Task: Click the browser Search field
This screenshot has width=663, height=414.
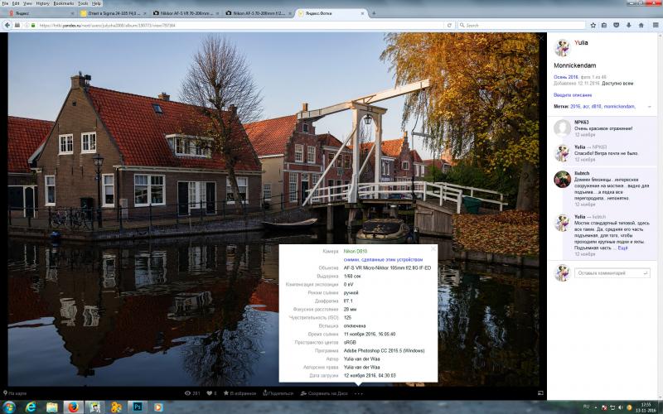Action: (521, 26)
